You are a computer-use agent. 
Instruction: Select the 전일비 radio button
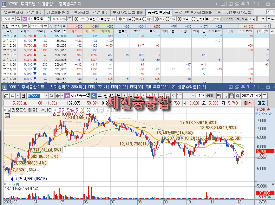pos(179,19)
